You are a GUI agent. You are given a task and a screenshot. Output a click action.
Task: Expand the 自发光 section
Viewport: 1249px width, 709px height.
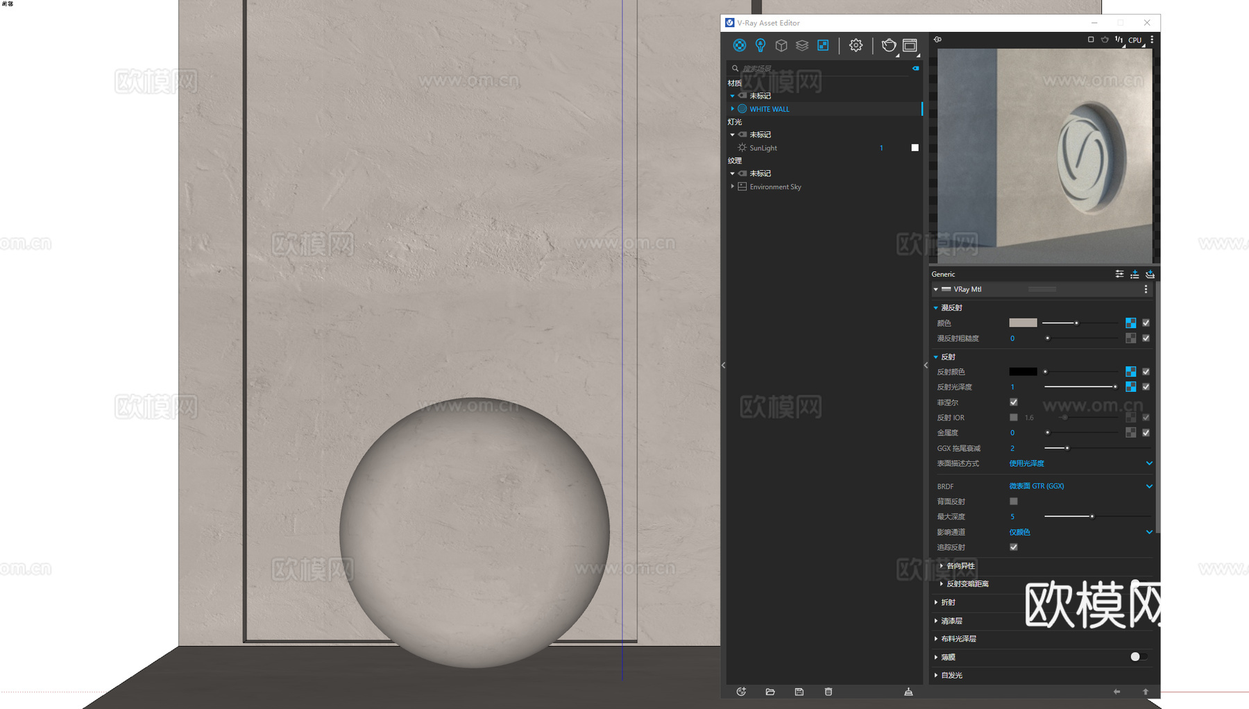point(936,675)
